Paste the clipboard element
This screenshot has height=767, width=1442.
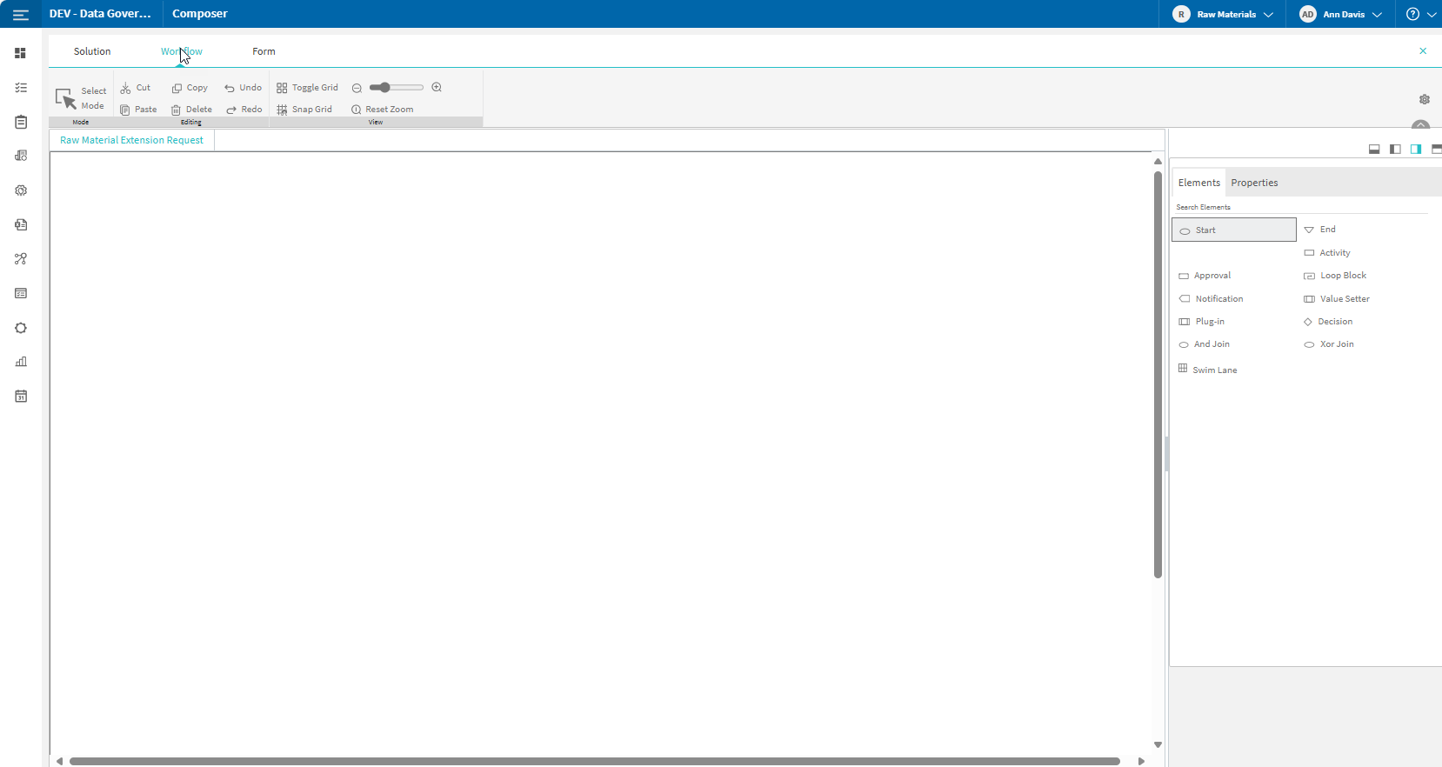pos(138,110)
